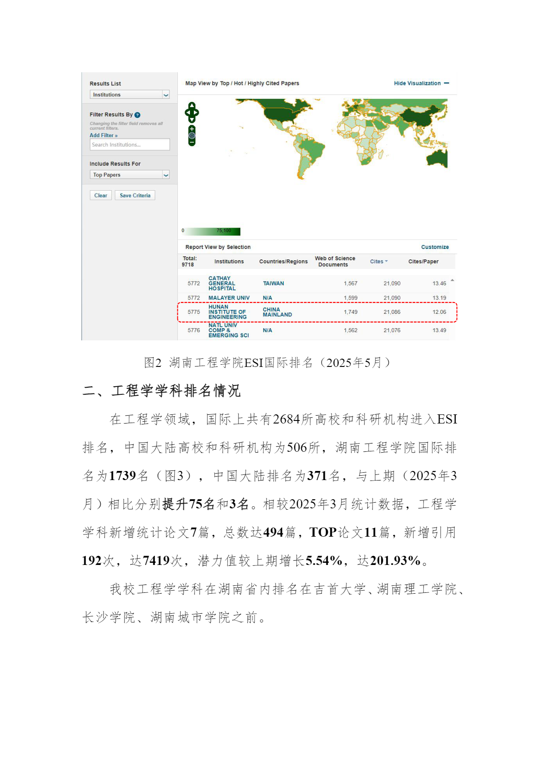Open Hunan Institute of Engineering entry
Image resolution: width=539 pixels, height=763 pixels.
tap(227, 312)
